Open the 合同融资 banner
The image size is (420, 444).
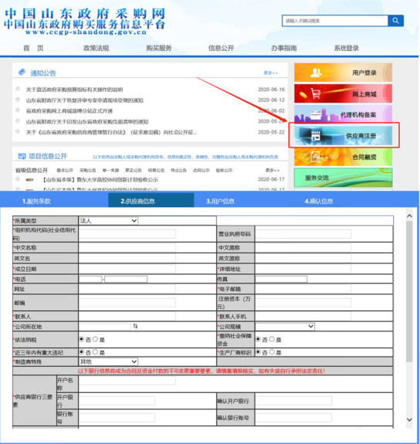[x=343, y=157]
